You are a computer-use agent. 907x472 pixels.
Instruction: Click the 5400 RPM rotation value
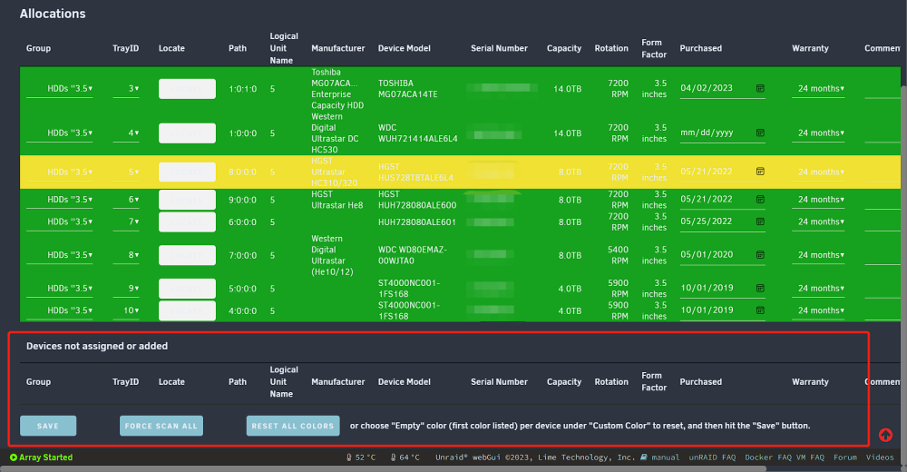[618, 255]
